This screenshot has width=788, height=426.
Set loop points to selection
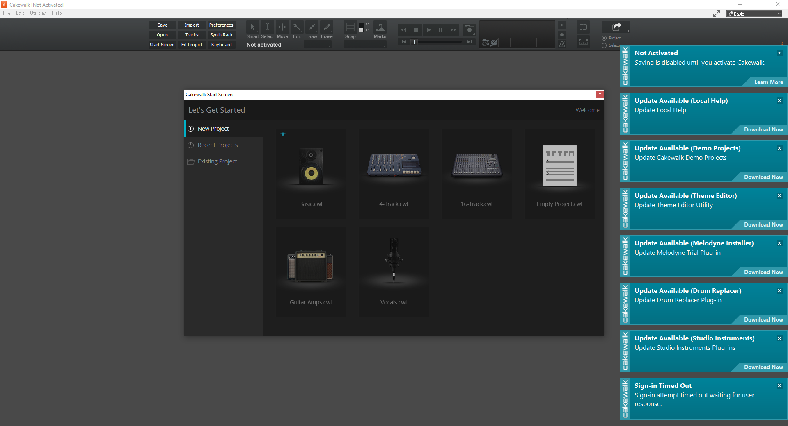point(583,41)
